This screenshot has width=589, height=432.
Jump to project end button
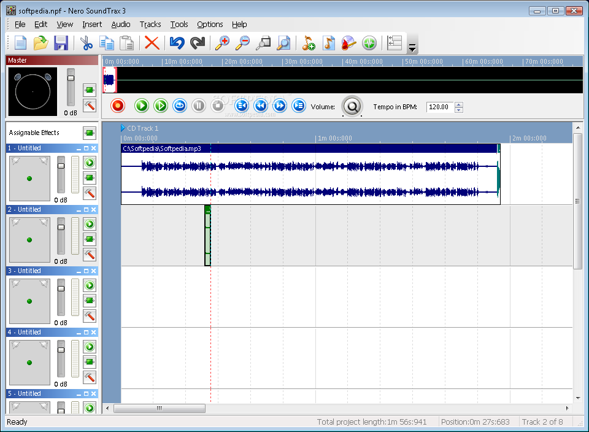[299, 106]
